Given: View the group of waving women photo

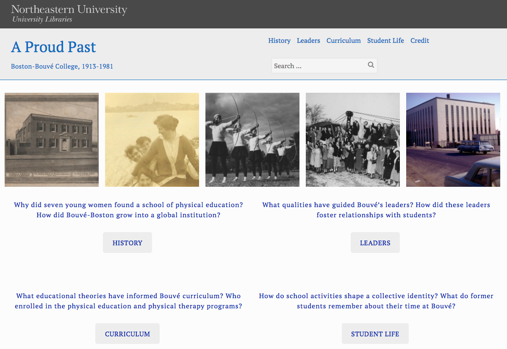Looking at the screenshot, I should (353, 140).
